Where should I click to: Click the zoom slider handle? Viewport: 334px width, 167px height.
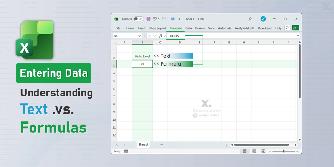click(x=284, y=151)
